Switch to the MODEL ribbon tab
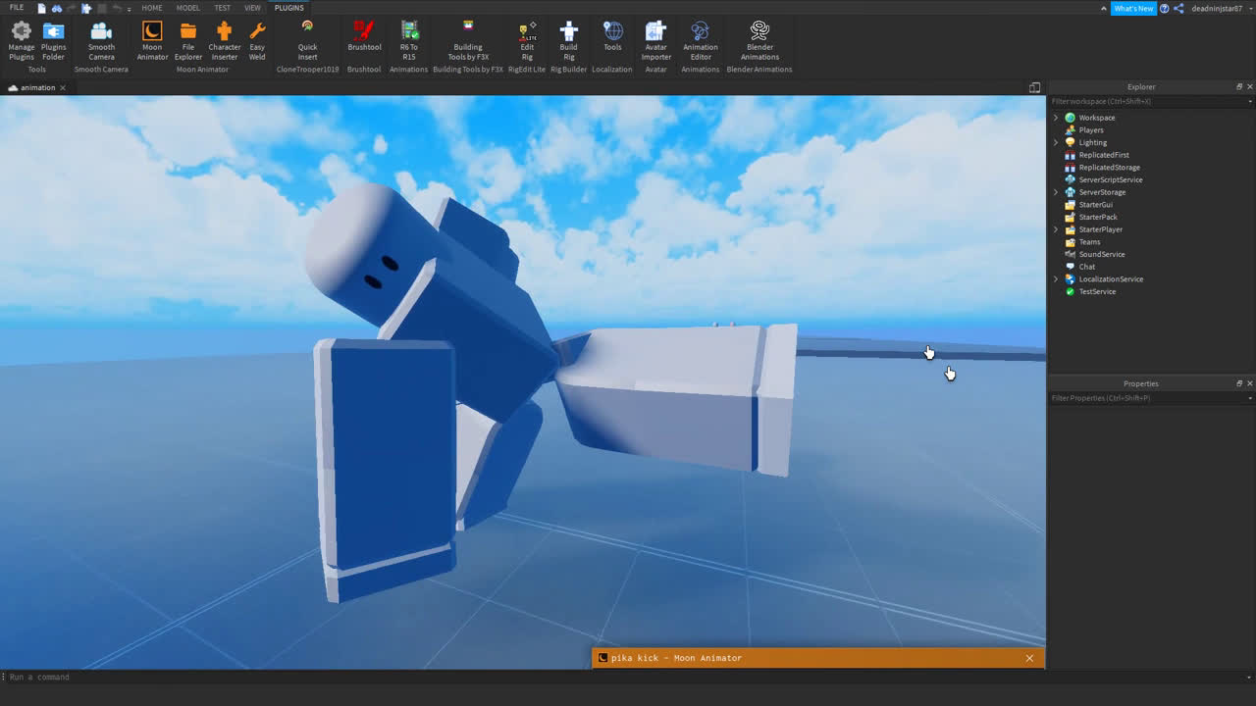The width and height of the screenshot is (1256, 706). pyautogui.click(x=187, y=8)
